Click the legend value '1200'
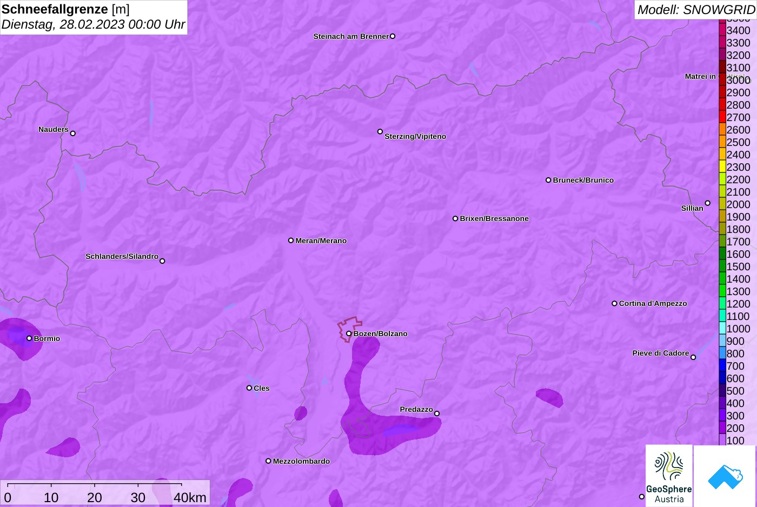 tap(738, 304)
